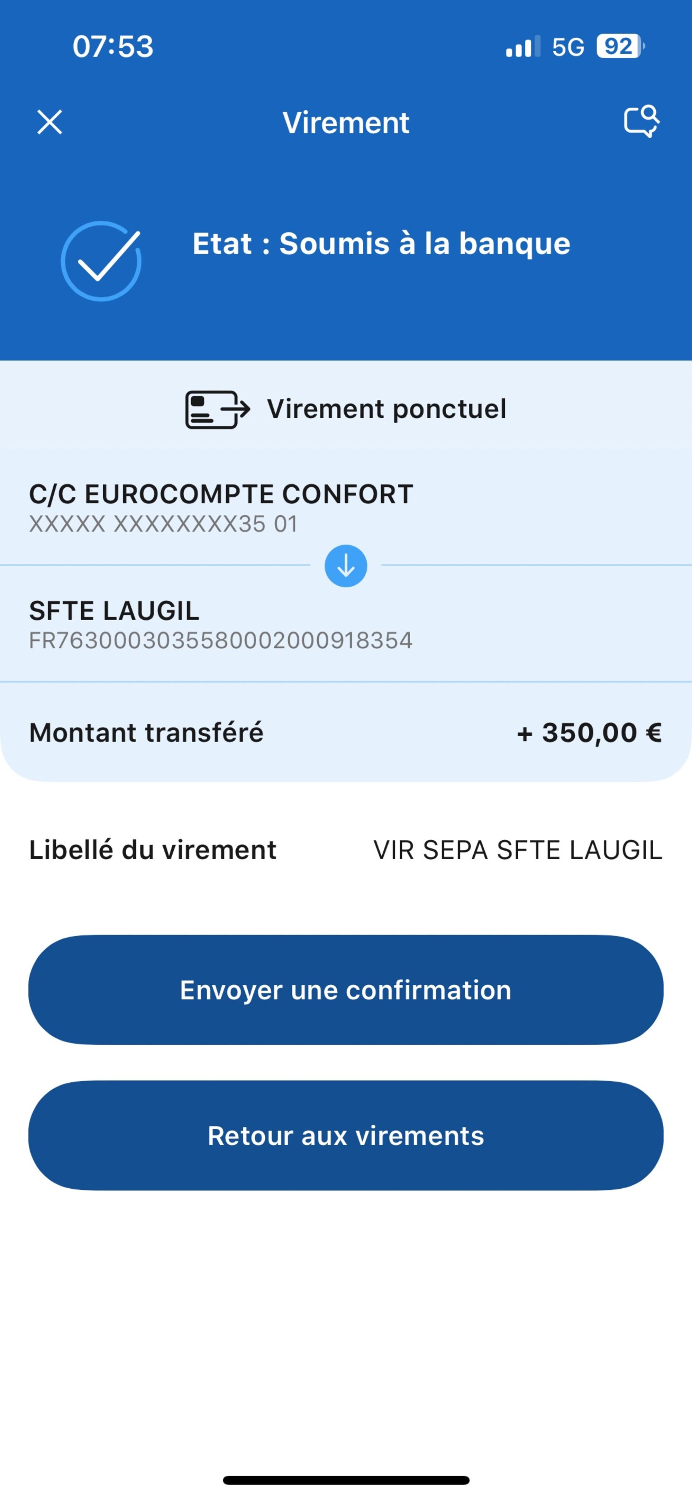Viewport: 692px width, 1499px height.
Task: Tap the VIR SEPA SFTE LAUGIL label value
Action: tap(518, 850)
